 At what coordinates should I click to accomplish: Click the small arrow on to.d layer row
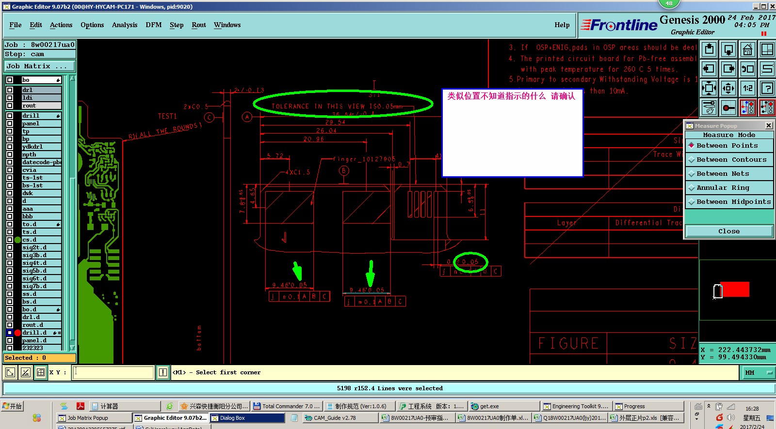click(58, 224)
